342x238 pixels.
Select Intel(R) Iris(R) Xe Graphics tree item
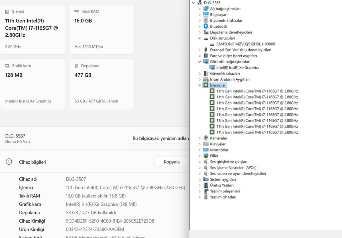pos(238,67)
